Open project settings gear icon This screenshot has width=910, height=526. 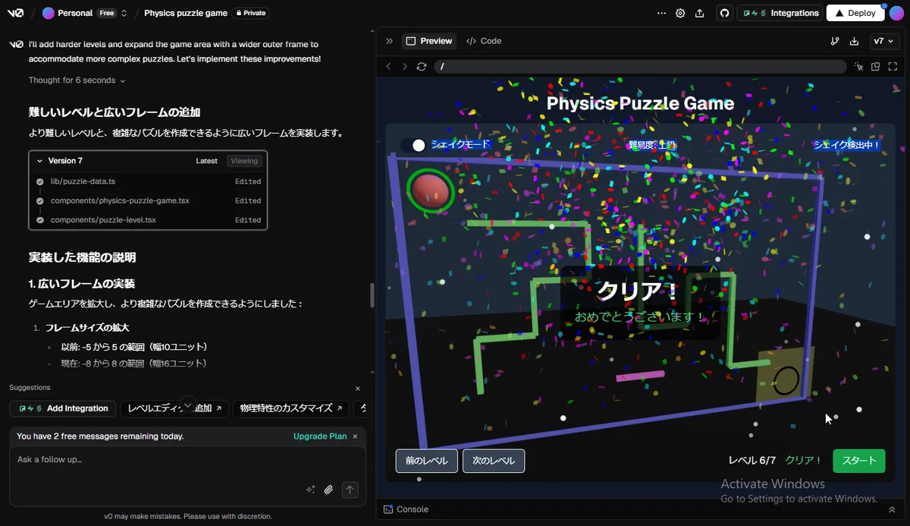coord(680,13)
